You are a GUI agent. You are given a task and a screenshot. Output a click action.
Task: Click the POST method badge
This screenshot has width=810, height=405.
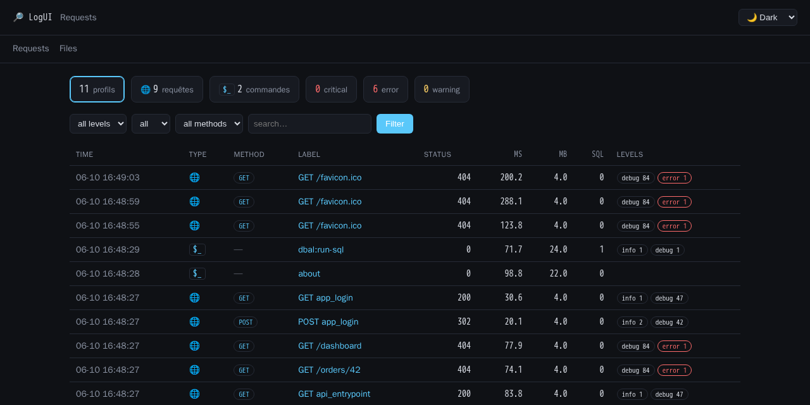pos(246,322)
